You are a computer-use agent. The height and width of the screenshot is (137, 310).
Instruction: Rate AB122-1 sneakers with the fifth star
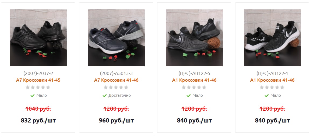(282, 87)
